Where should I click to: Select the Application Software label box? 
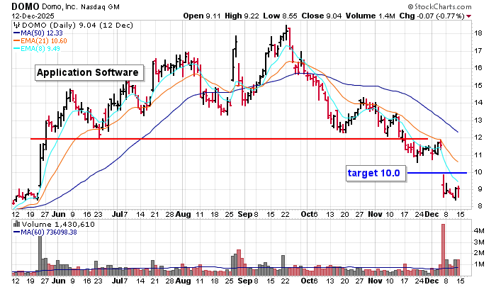[x=88, y=73]
